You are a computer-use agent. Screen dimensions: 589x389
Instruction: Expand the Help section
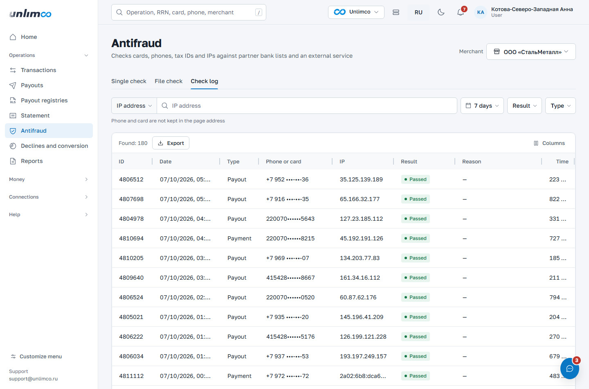point(49,215)
